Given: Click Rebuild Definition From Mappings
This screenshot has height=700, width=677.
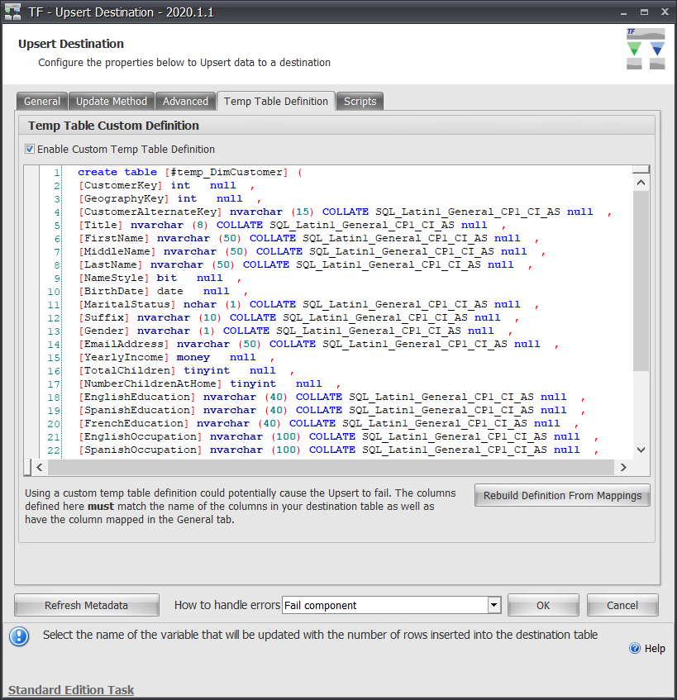Looking at the screenshot, I should [562, 495].
